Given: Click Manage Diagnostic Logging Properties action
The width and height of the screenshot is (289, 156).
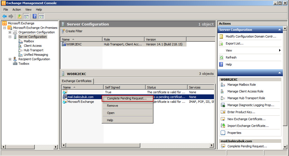Looking at the screenshot, I should tap(251, 105).
